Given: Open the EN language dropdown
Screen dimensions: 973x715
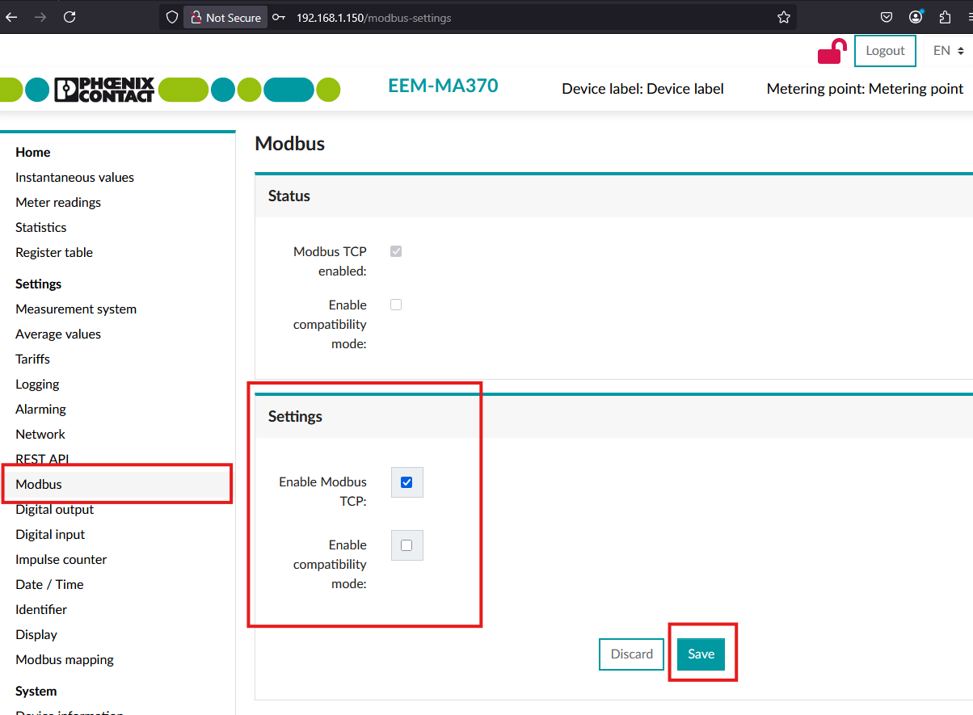Looking at the screenshot, I should pos(948,51).
